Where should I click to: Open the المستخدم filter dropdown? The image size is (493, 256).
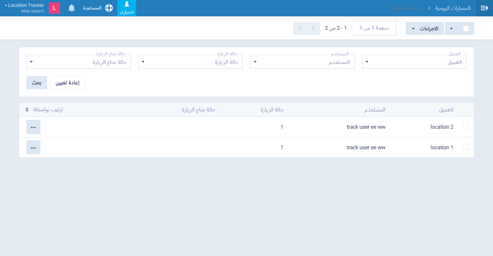click(x=302, y=62)
